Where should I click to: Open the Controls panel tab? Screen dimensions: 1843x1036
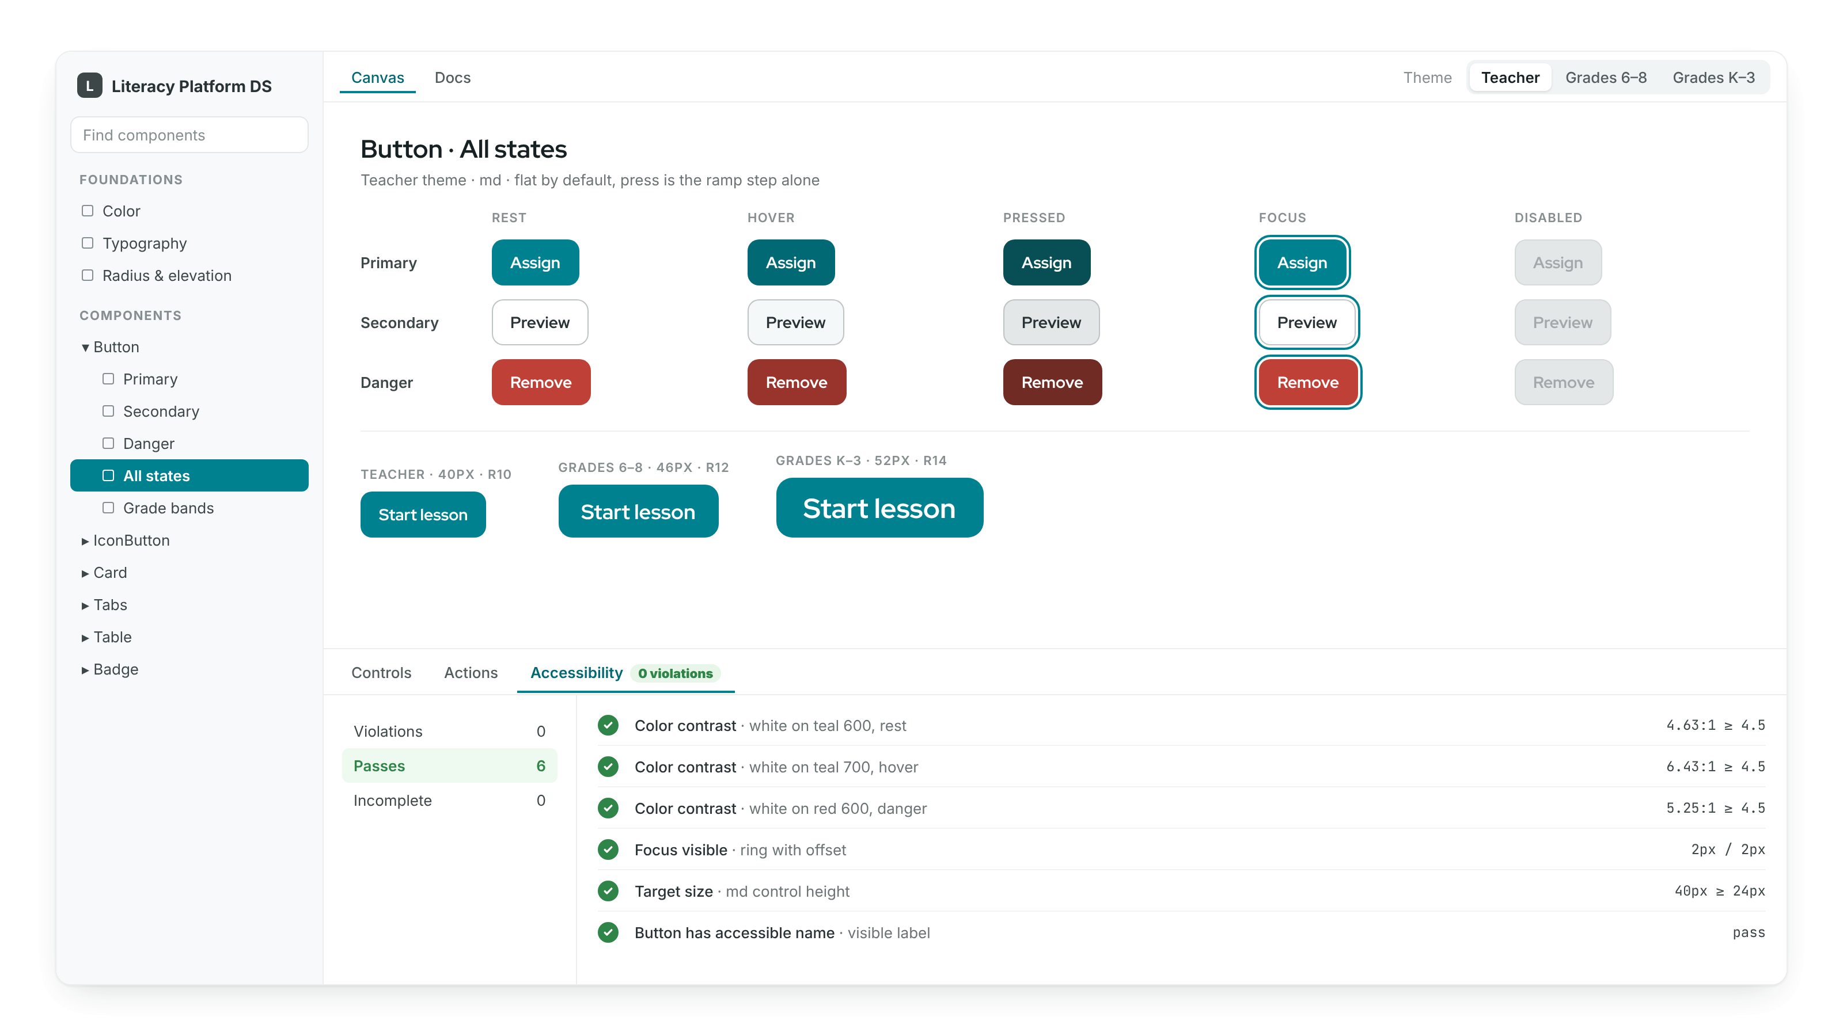(x=381, y=673)
